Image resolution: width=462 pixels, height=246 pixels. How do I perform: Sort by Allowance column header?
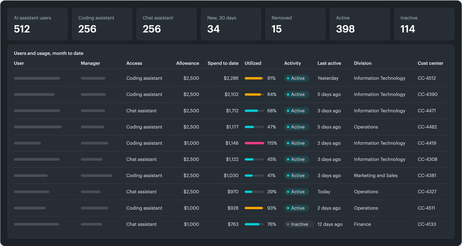click(187, 63)
